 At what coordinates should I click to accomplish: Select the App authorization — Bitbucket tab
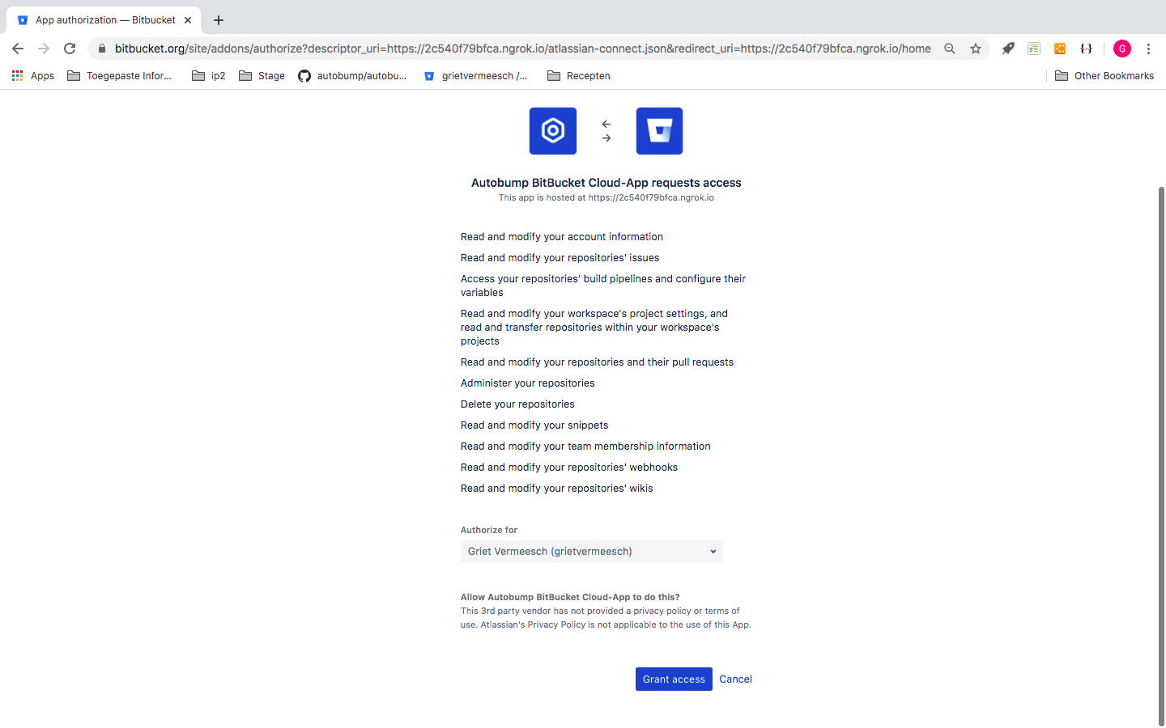(x=104, y=20)
